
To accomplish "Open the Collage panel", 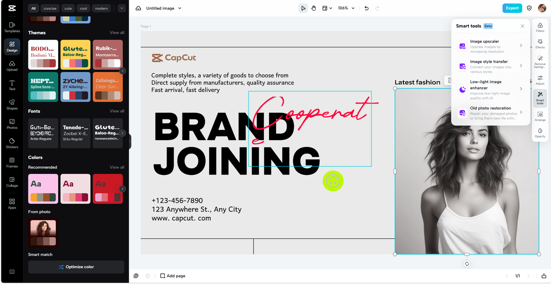I will point(12,182).
